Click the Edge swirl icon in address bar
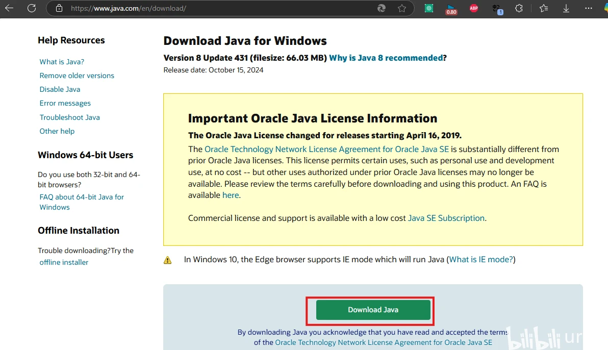The width and height of the screenshot is (608, 350). [x=382, y=8]
